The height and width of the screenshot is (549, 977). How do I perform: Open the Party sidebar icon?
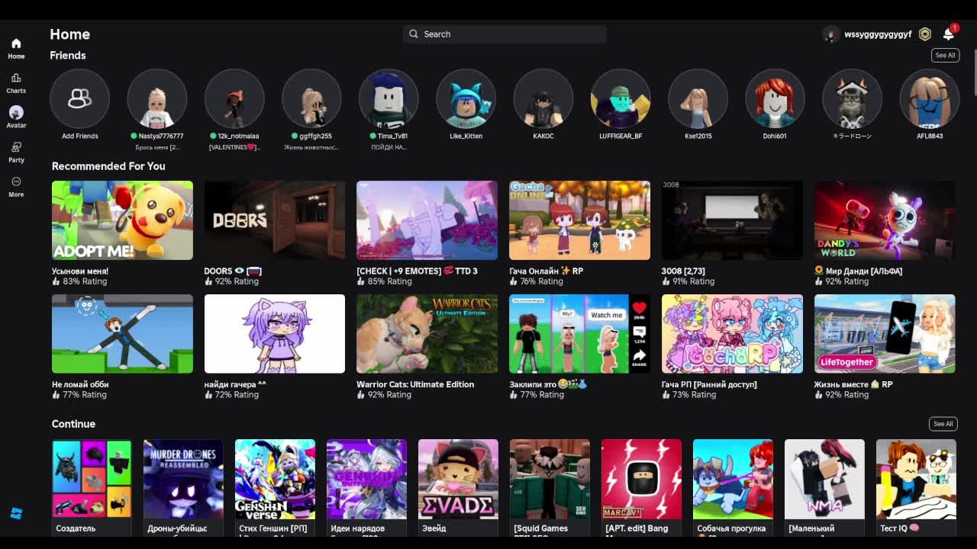[16, 147]
